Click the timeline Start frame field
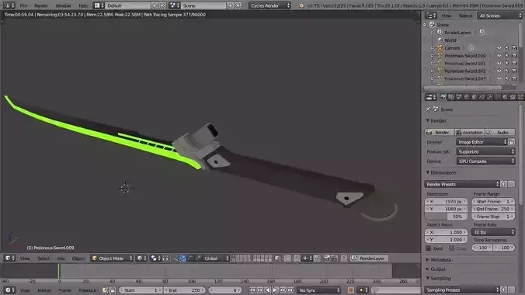 tap(140, 290)
